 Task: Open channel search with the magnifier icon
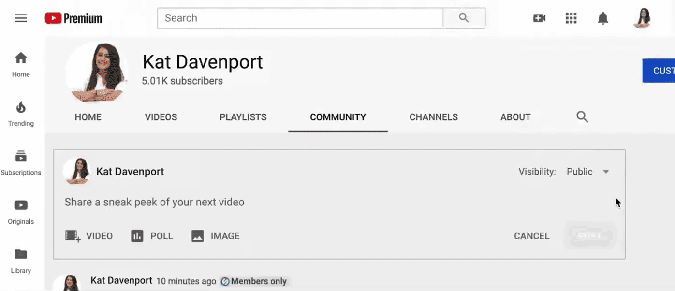(582, 116)
